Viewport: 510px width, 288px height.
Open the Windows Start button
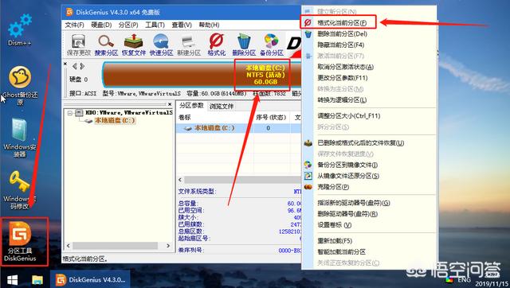pyautogui.click(x=13, y=280)
